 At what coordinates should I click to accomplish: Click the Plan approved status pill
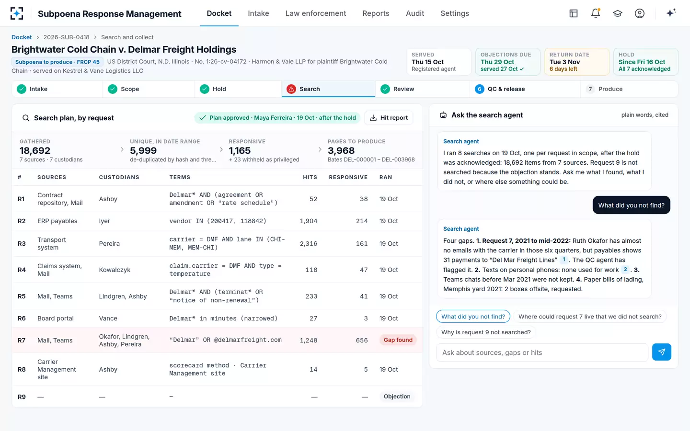277,118
